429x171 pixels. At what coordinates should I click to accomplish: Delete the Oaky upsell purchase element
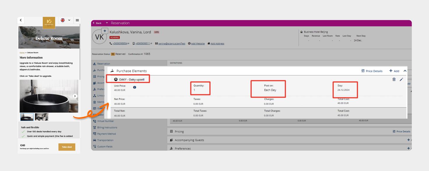point(394,79)
